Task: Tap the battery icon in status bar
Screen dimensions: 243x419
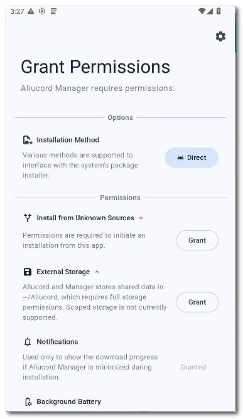Action: 219,11
